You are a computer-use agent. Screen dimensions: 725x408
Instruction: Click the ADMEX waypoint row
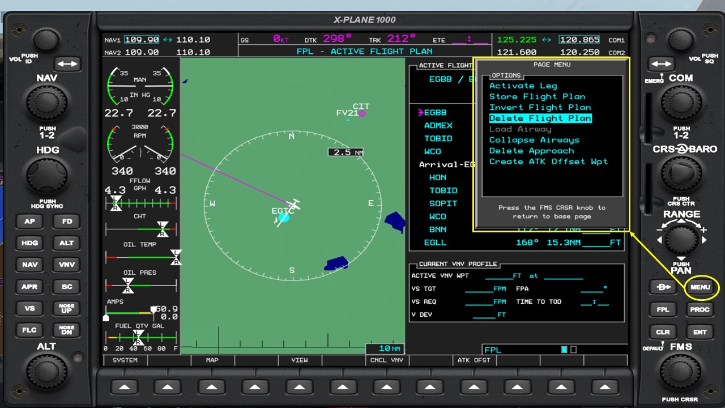438,126
